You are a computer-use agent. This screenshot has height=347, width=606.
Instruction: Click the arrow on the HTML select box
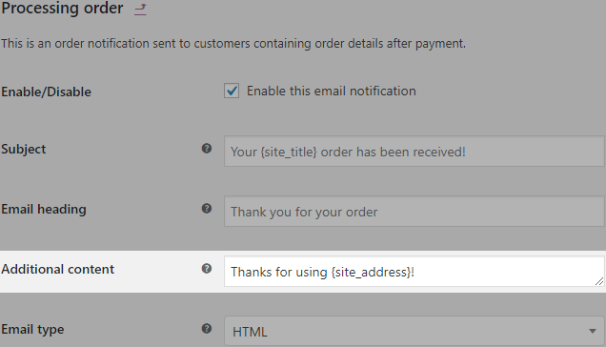(593, 331)
